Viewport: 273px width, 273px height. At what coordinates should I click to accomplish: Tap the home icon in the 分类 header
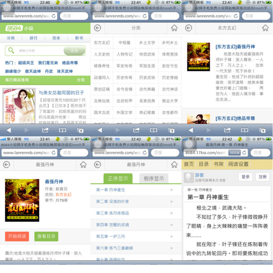pos(174,28)
